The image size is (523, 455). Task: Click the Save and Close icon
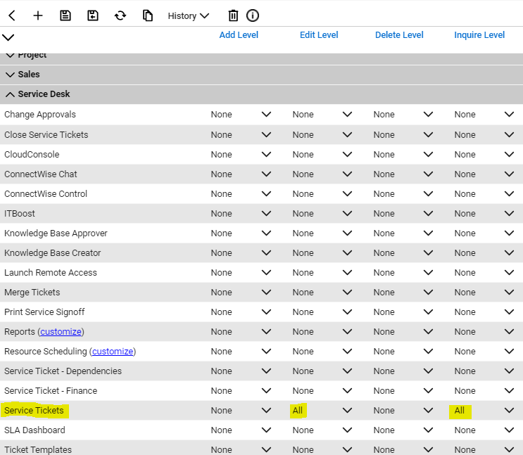pyautogui.click(x=93, y=15)
